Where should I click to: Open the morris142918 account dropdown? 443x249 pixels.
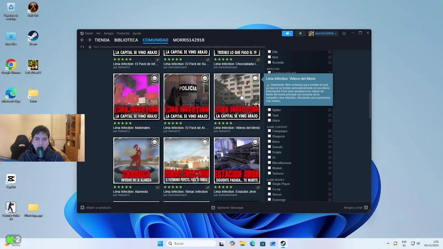323,33
